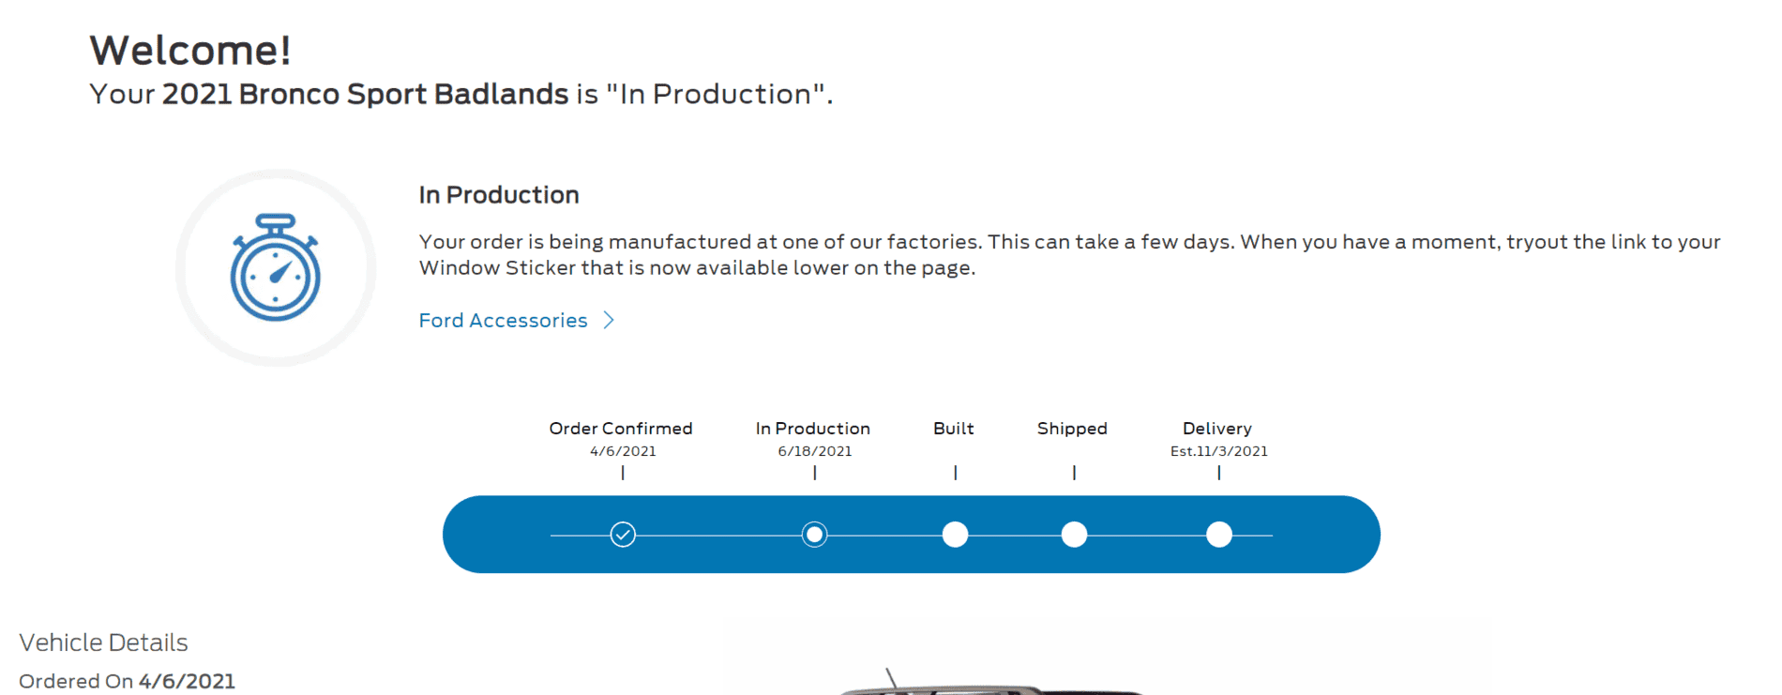Open the Ford Accessories link
The width and height of the screenshot is (1782, 695).
(503, 321)
